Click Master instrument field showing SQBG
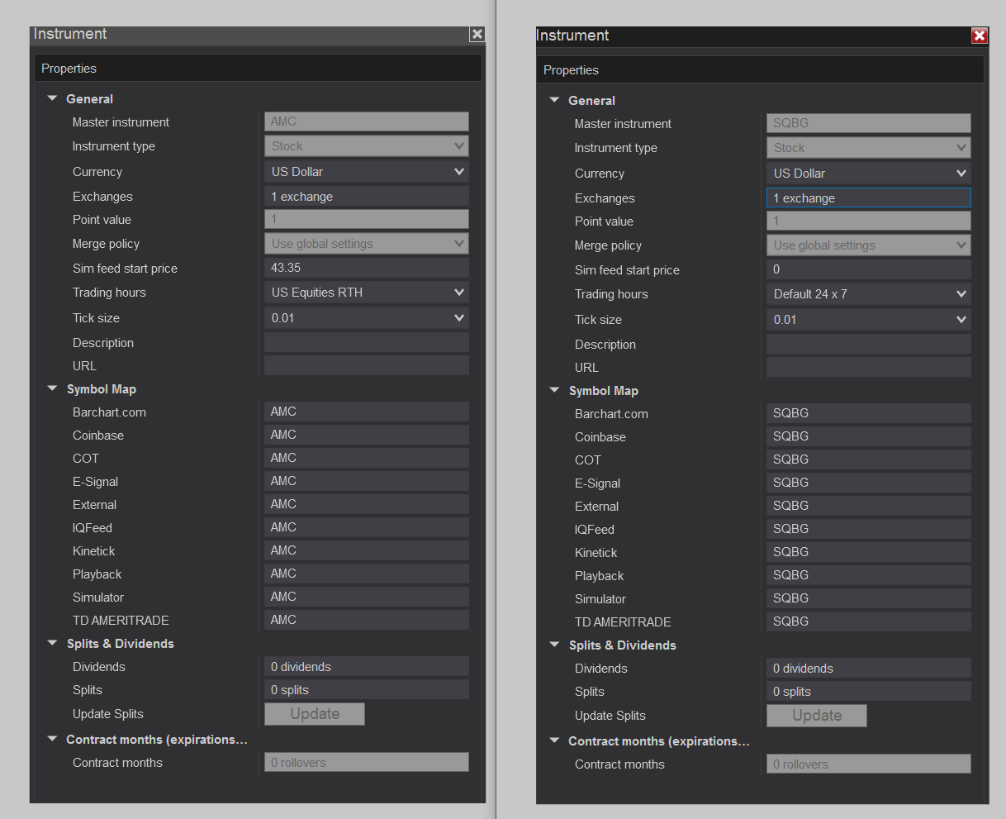Image resolution: width=1006 pixels, height=819 pixels. 869,123
